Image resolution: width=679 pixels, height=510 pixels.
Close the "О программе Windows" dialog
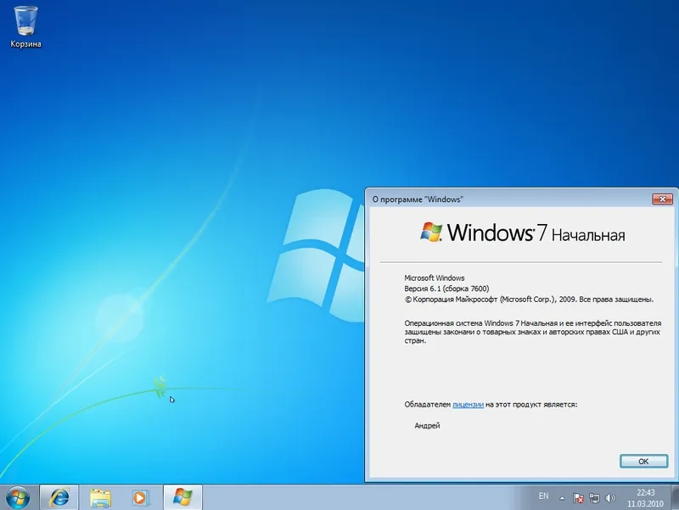(x=662, y=199)
